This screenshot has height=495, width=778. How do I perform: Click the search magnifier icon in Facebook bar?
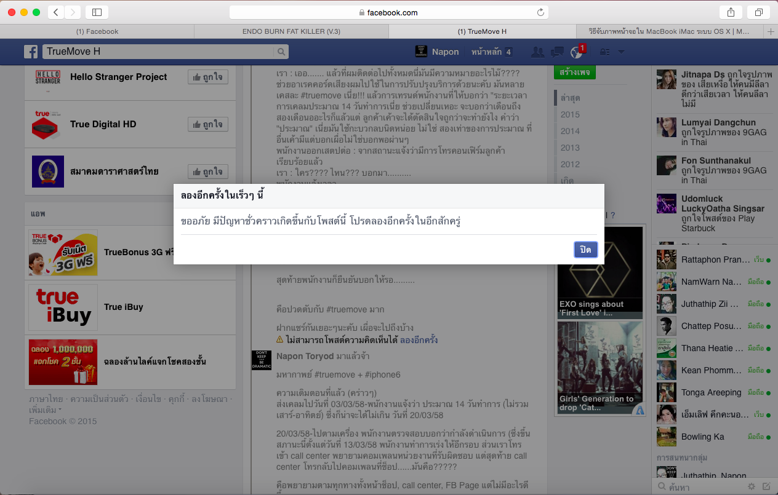281,52
